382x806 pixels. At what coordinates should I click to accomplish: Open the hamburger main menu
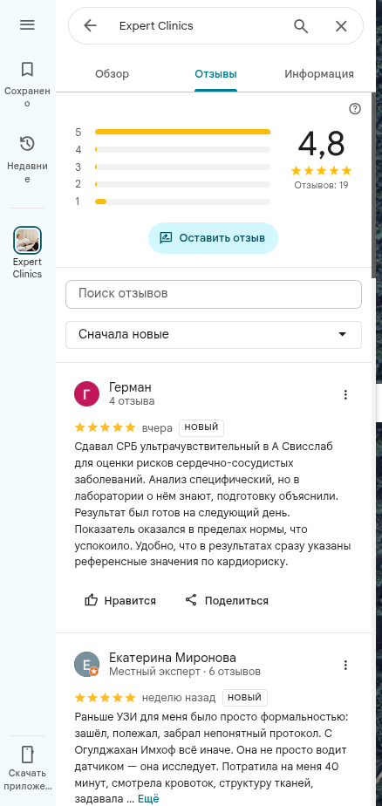(27, 24)
